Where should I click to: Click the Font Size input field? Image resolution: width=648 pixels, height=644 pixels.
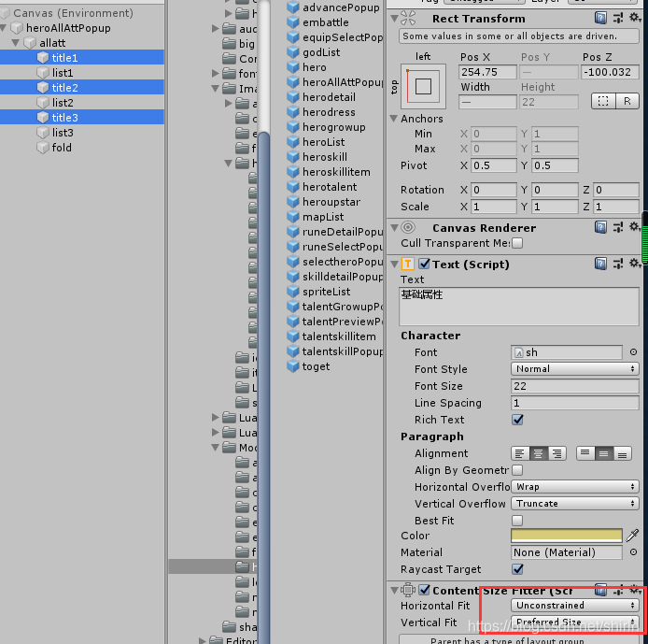(x=575, y=386)
